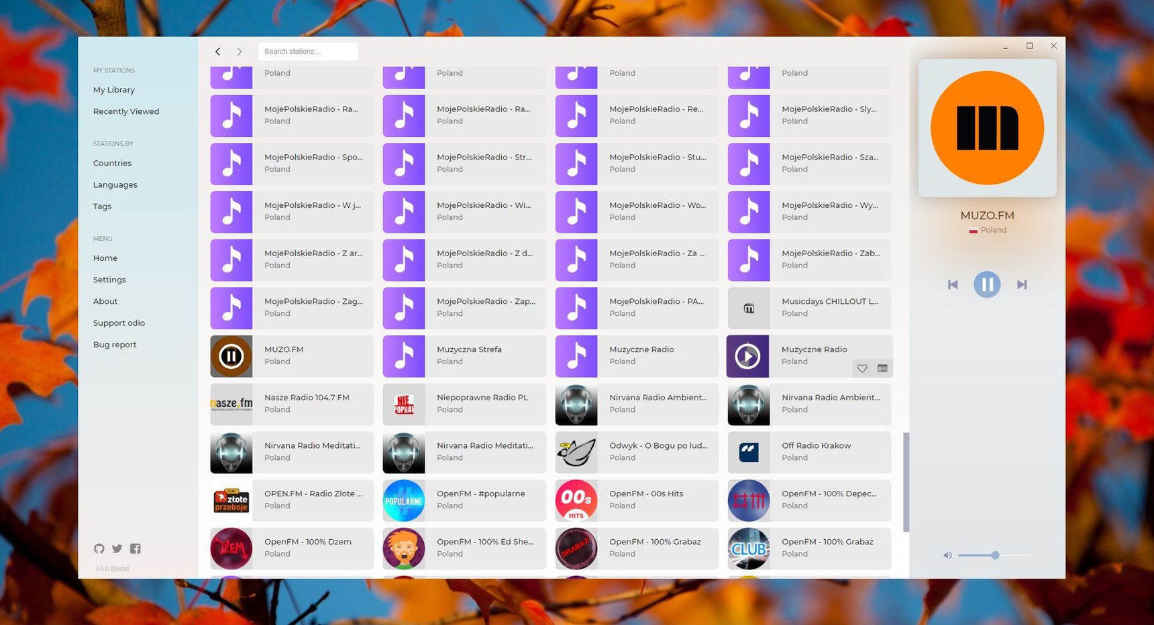
Task: Click OPEN.FM Radio Złote Przeboje logo
Action: point(231,501)
